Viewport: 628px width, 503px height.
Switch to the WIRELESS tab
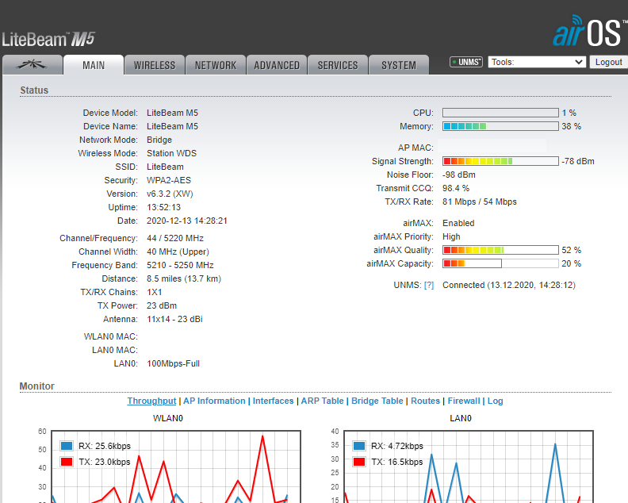155,65
